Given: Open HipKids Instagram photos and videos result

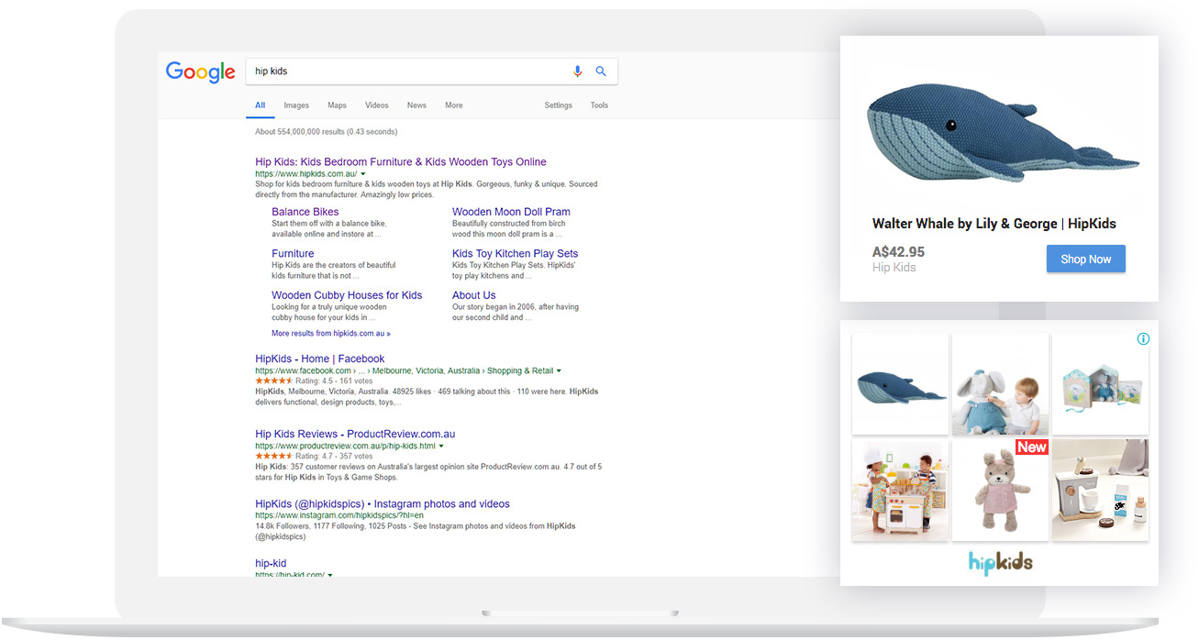Looking at the screenshot, I should 383,504.
